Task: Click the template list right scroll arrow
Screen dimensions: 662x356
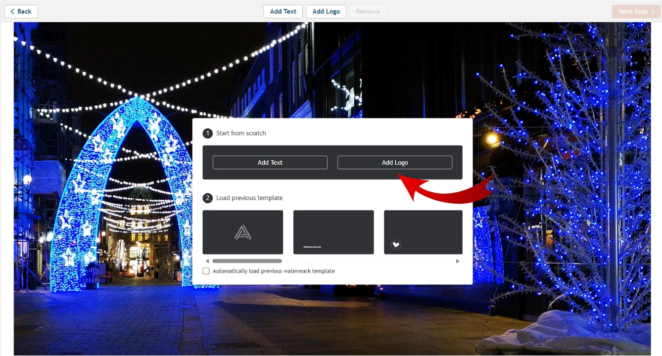Action: click(458, 261)
